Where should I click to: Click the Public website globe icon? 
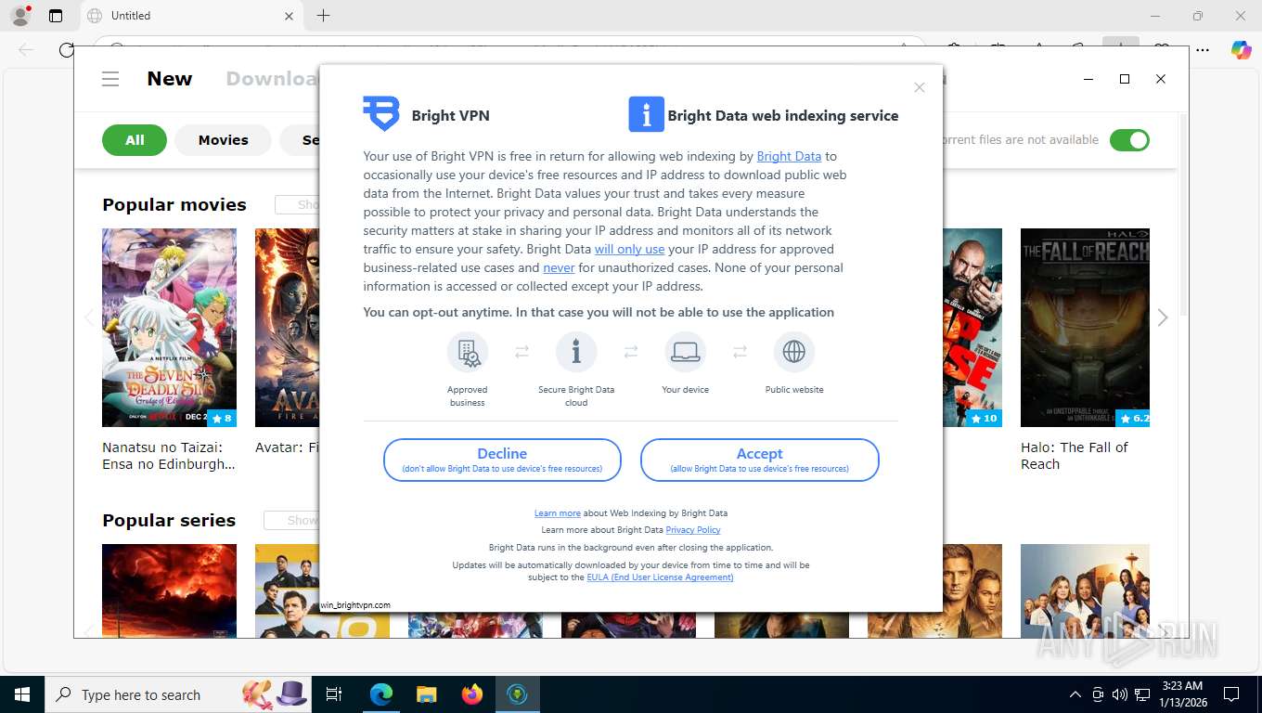click(794, 353)
